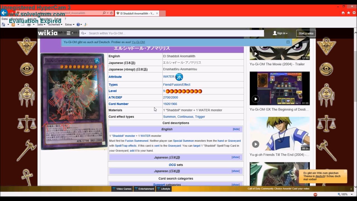The height and width of the screenshot is (201, 357).
Task: Click the RSS feeds icon
Action: [13, 25]
